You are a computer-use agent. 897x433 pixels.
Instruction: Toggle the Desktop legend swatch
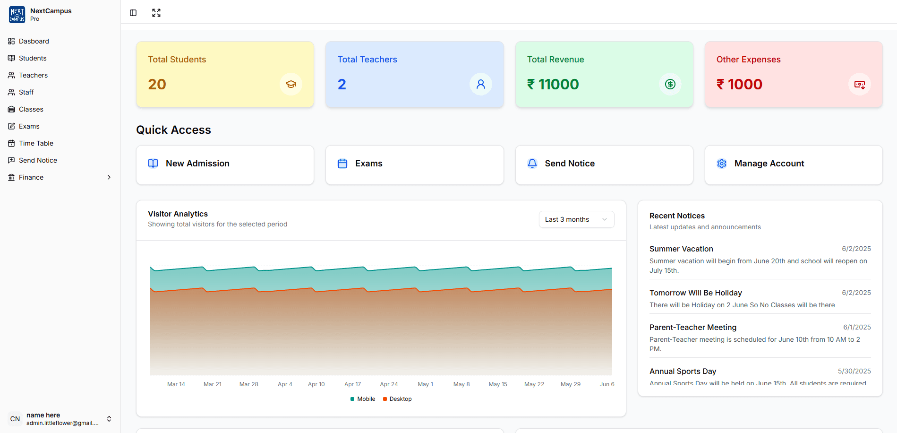click(385, 399)
